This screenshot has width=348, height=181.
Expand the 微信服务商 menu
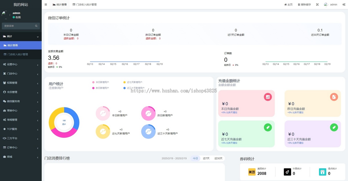(21, 102)
